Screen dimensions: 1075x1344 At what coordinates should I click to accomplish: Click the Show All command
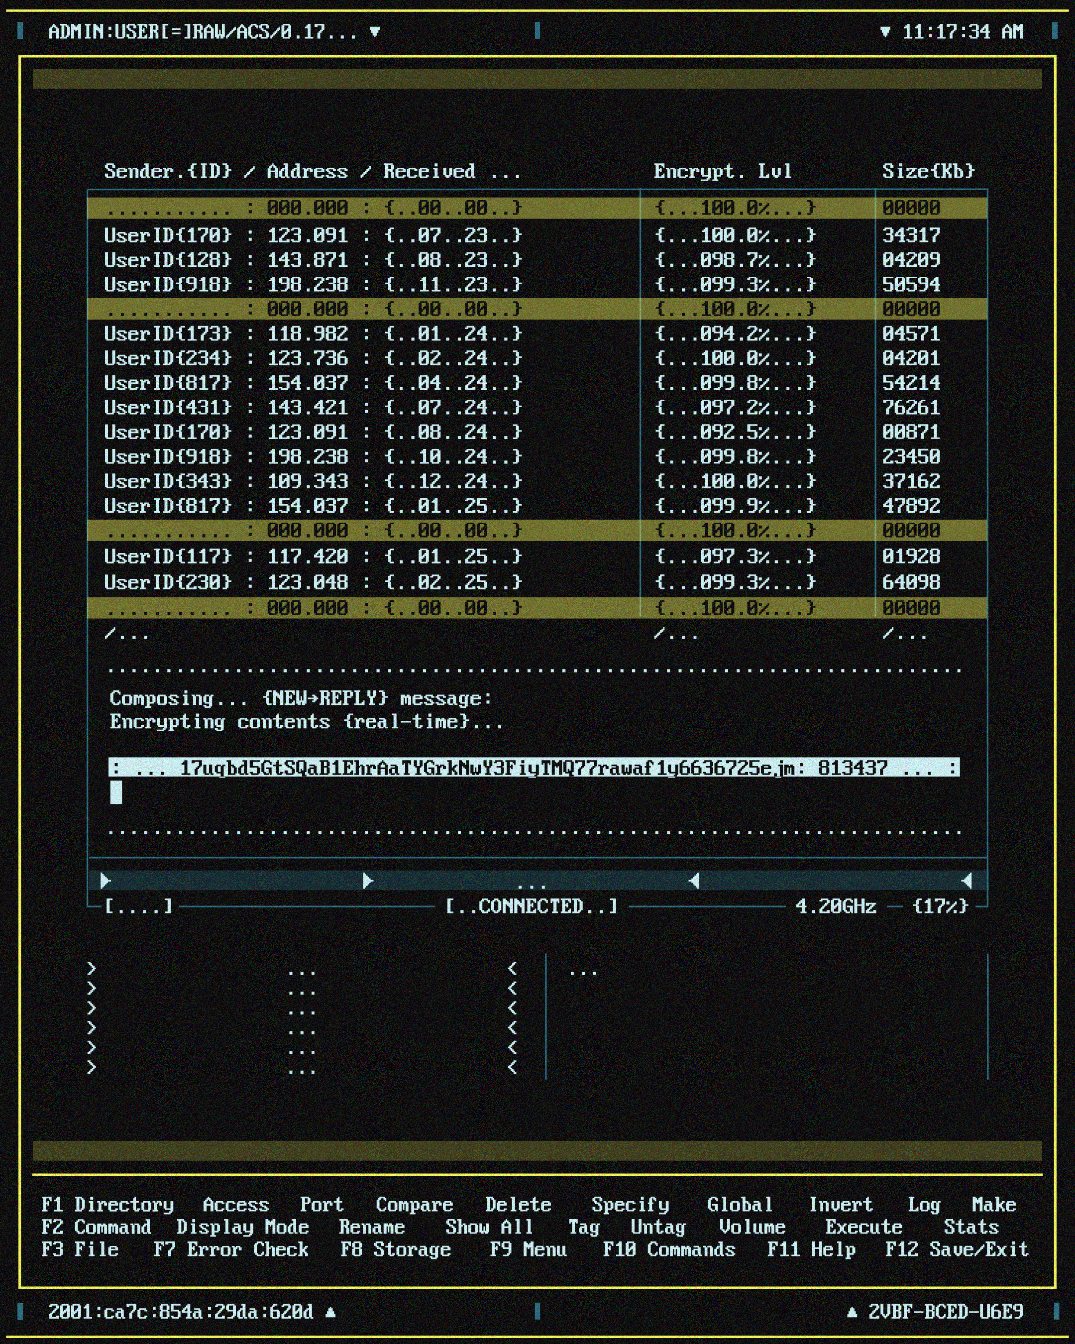489,1227
